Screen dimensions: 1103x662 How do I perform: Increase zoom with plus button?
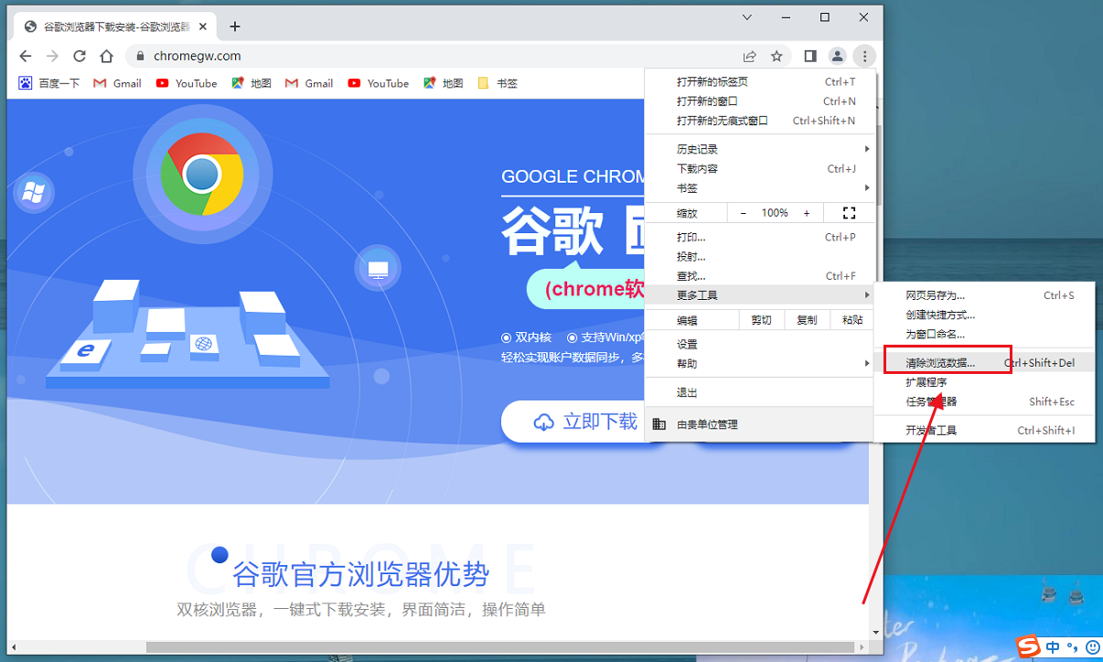pyautogui.click(x=807, y=213)
